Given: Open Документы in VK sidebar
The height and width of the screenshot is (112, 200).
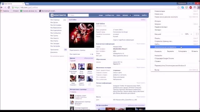Looking at the screenshot, I should click(x=54, y=52).
